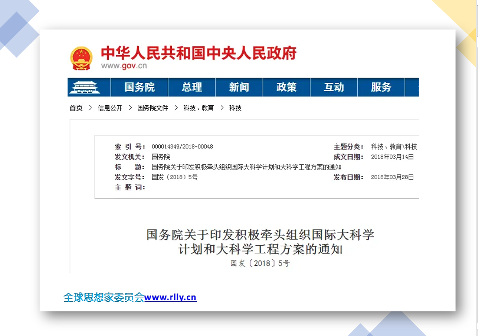The width and height of the screenshot is (478, 336).
Task: Click the www.gov.cn address text
Action: (124, 66)
